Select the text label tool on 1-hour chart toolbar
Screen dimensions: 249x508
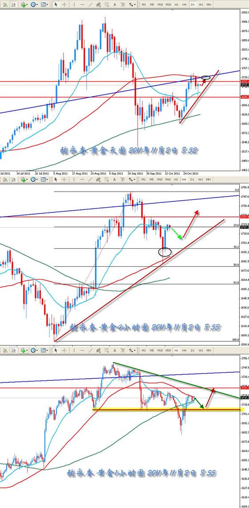coord(123,350)
